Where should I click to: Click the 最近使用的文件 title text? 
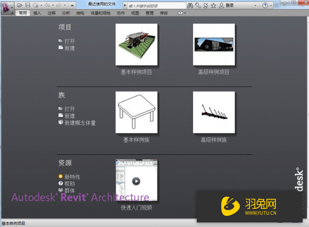tap(102, 4)
